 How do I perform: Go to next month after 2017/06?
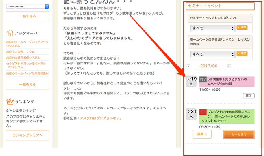point(229,66)
